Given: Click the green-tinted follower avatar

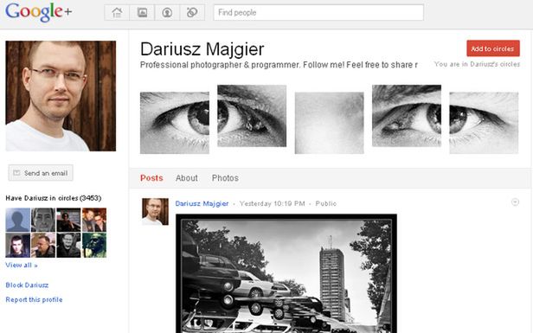Looking at the screenshot, I should (94, 246).
